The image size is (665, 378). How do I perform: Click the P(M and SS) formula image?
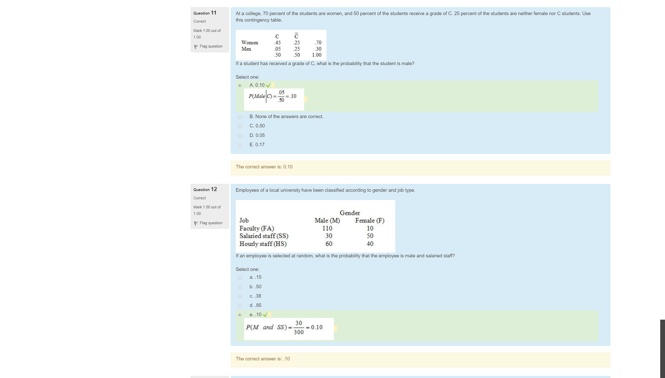point(288,329)
